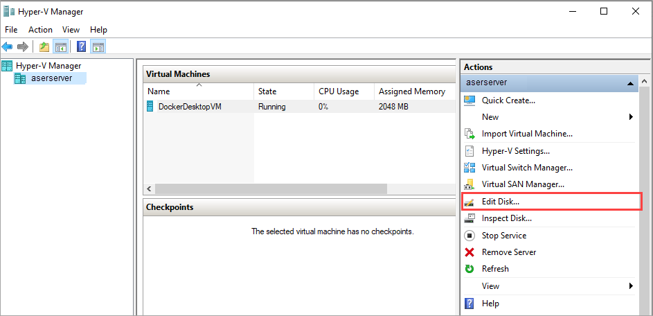Click the DockerDesktopVM virtual machine icon
The image size is (653, 316).
pyautogui.click(x=150, y=106)
